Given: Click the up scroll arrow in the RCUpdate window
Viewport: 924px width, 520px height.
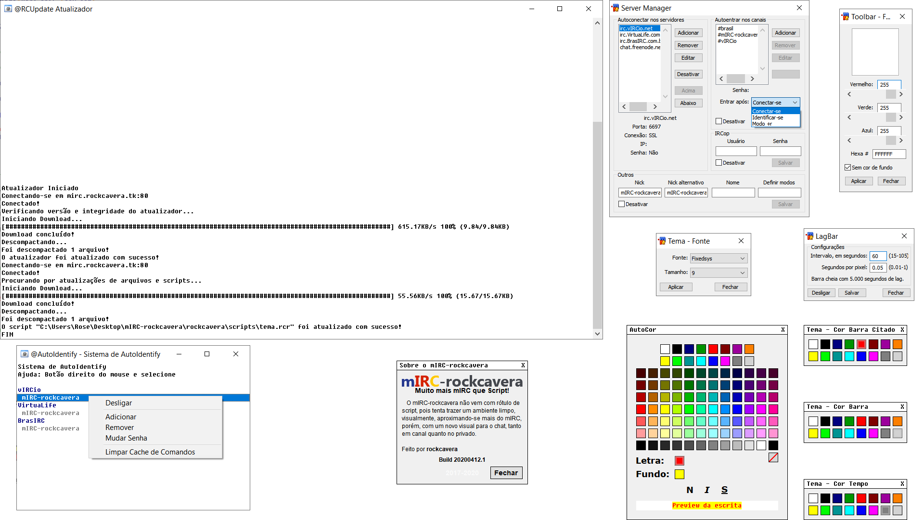Looking at the screenshot, I should pyautogui.click(x=597, y=23).
